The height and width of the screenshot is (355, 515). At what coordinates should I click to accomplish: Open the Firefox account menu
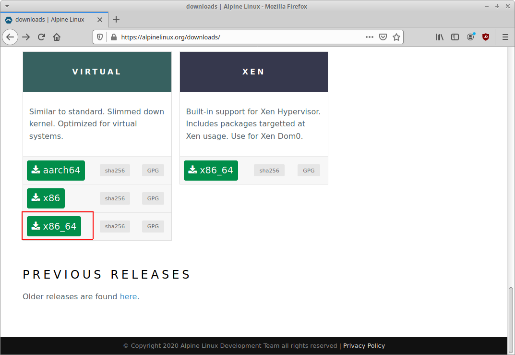470,37
